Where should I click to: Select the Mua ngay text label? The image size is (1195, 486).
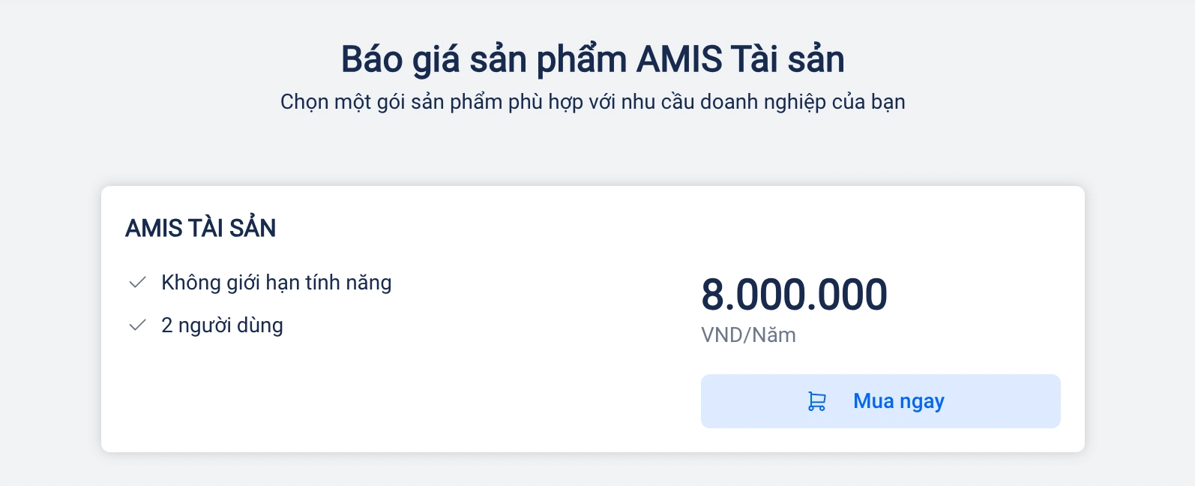point(899,401)
